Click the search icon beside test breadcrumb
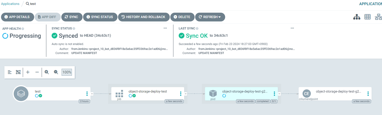This screenshot has height=115, width=382. (28, 4)
